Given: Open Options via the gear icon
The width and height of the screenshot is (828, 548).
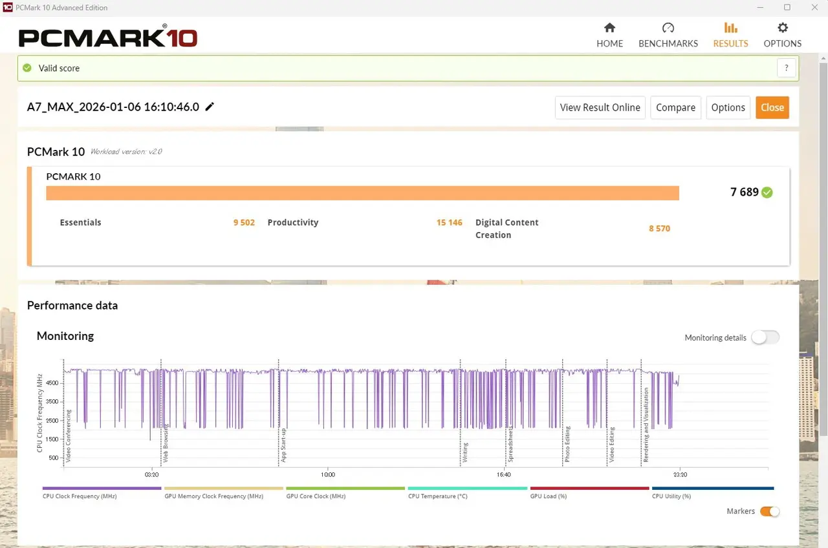Looking at the screenshot, I should click(x=783, y=28).
